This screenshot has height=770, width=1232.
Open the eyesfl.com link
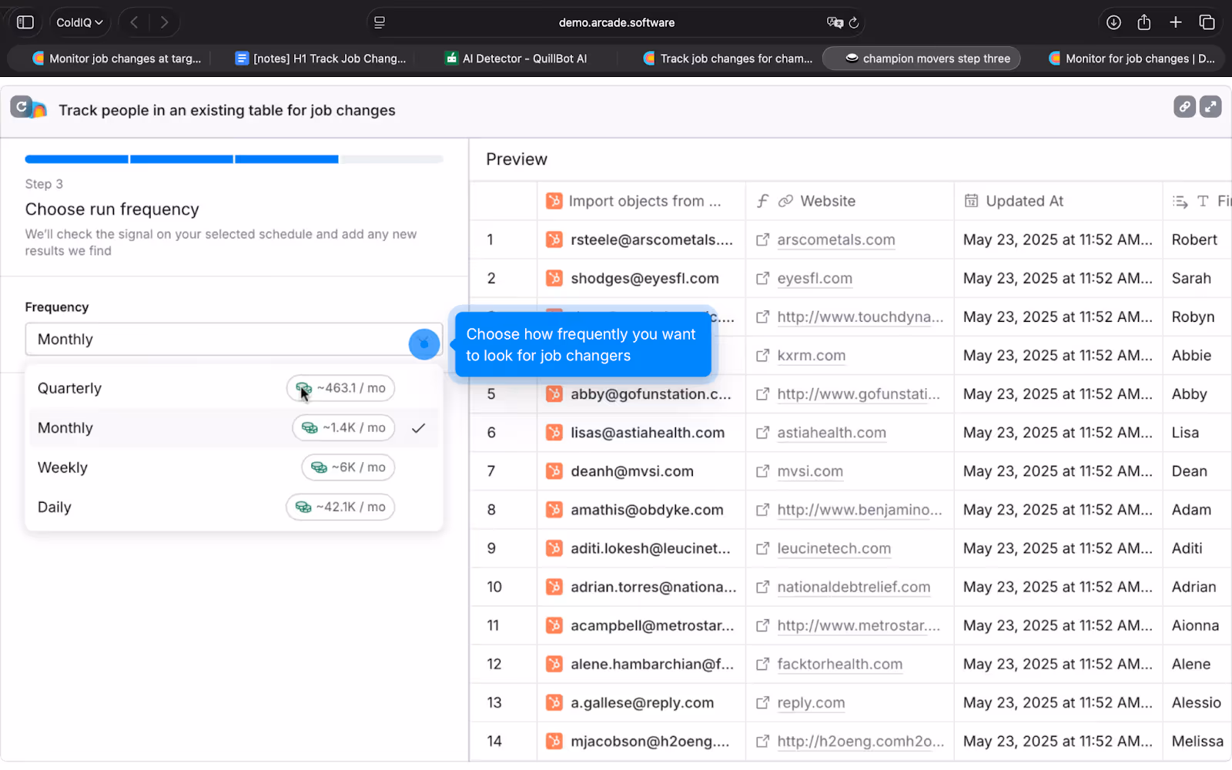[815, 279]
